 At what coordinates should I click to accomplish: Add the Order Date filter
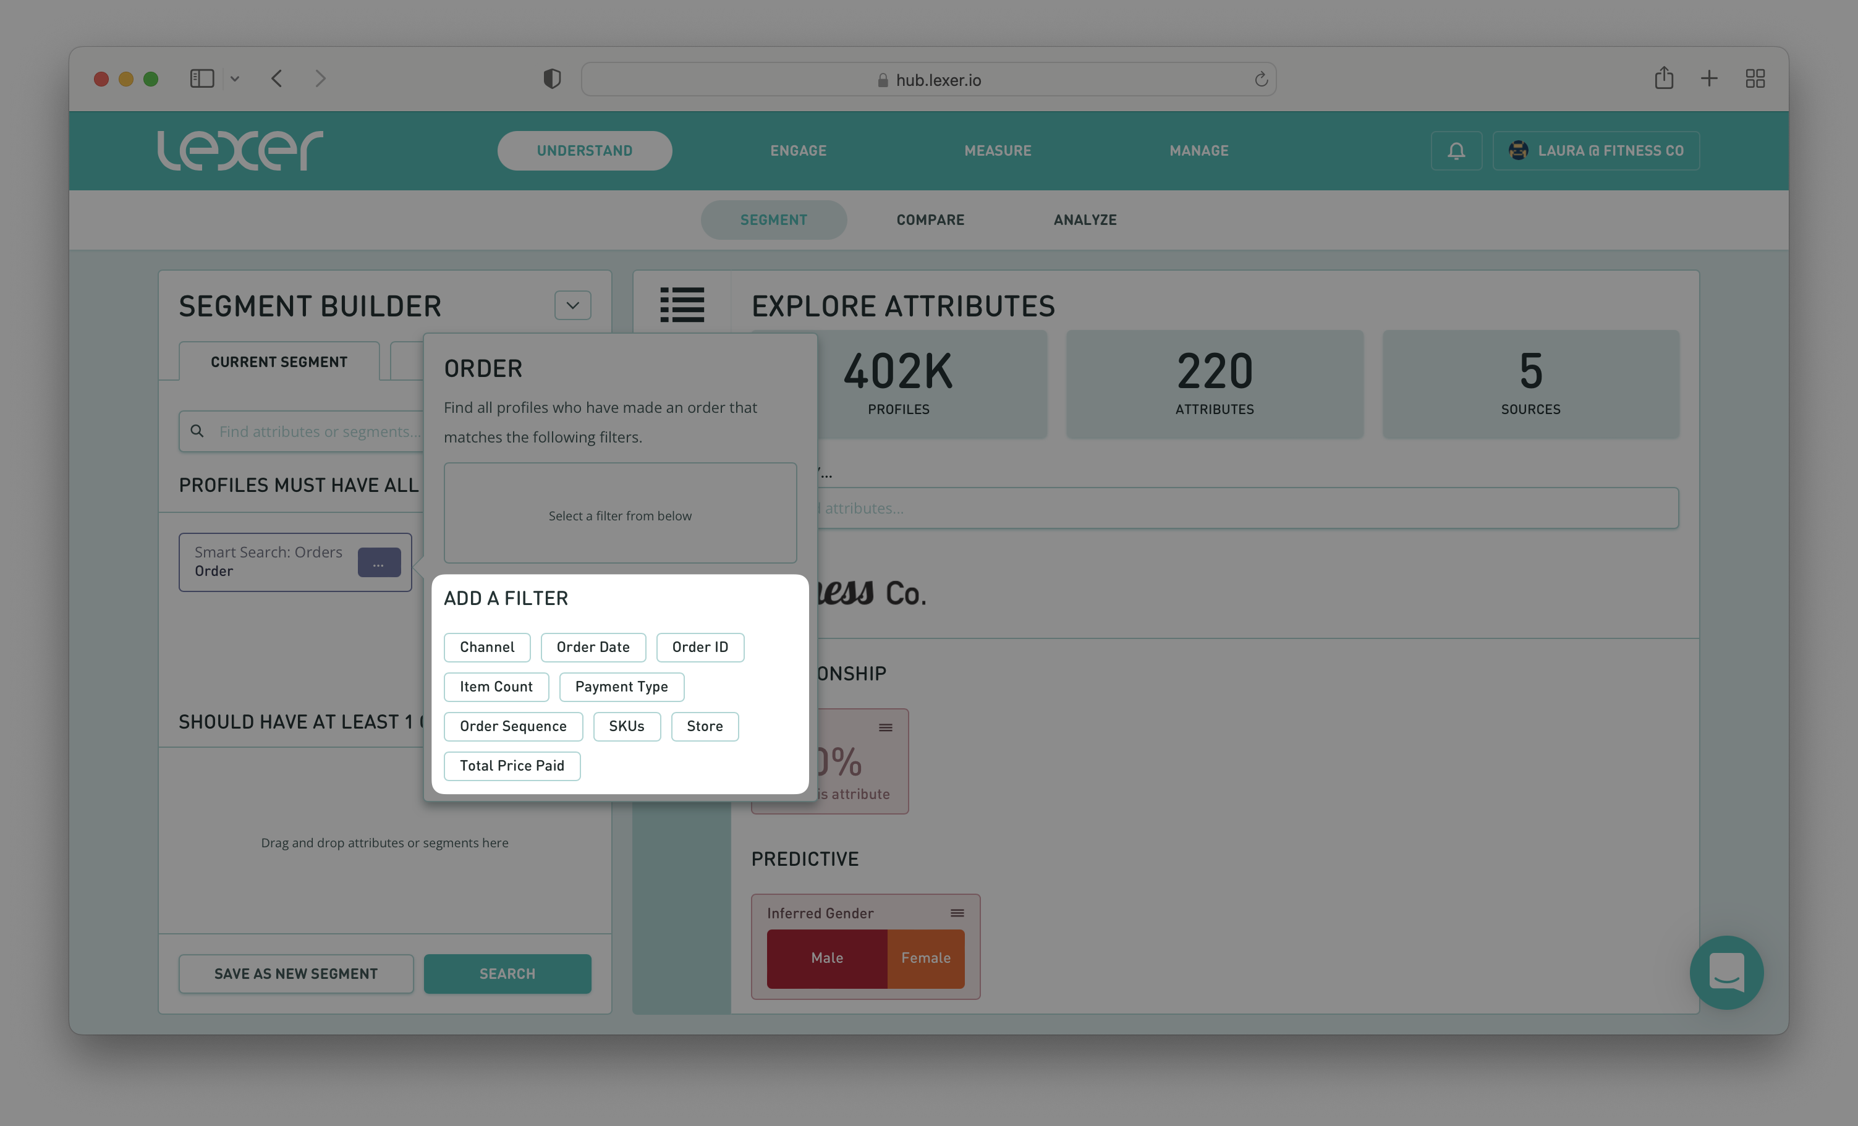pos(593,647)
